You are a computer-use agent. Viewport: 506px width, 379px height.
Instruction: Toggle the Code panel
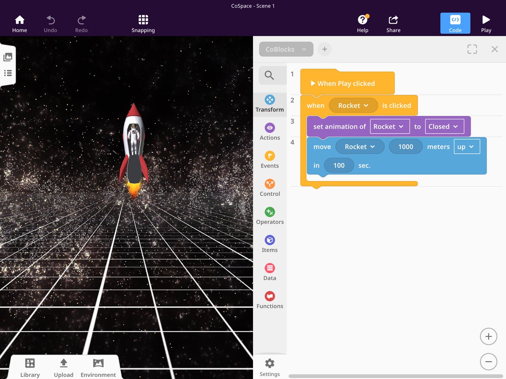pos(455,23)
